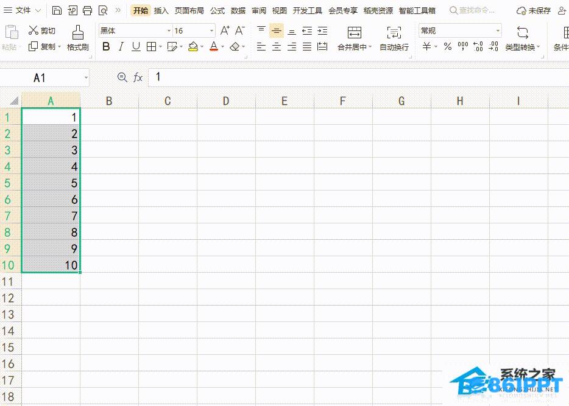569x406 pixels.
Task: Switch to the 插入 (Insert) tab
Action: pos(161,10)
